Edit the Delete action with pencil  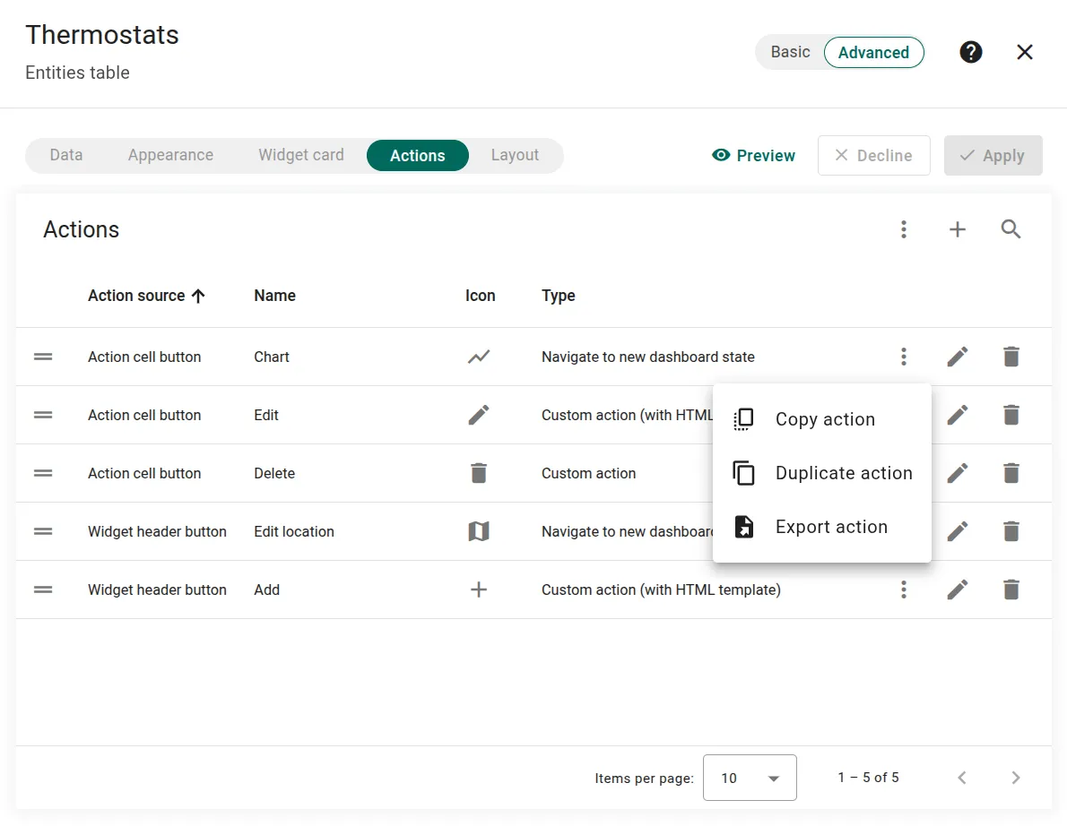[957, 473]
